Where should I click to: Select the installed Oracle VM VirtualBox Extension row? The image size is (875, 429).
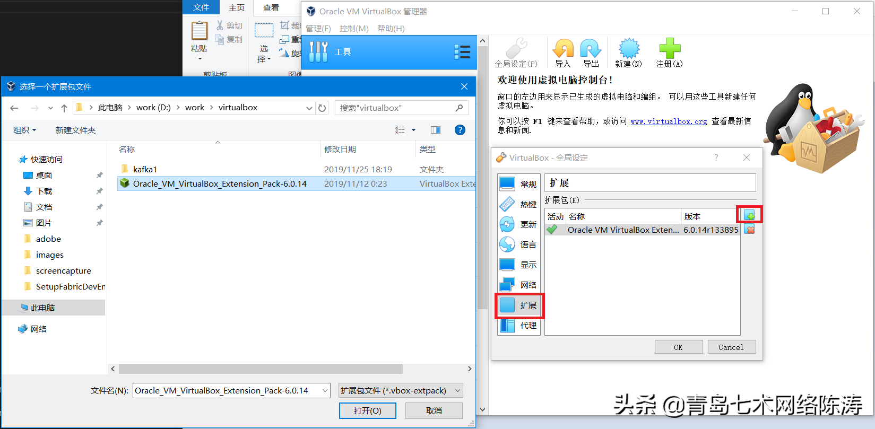[643, 230]
